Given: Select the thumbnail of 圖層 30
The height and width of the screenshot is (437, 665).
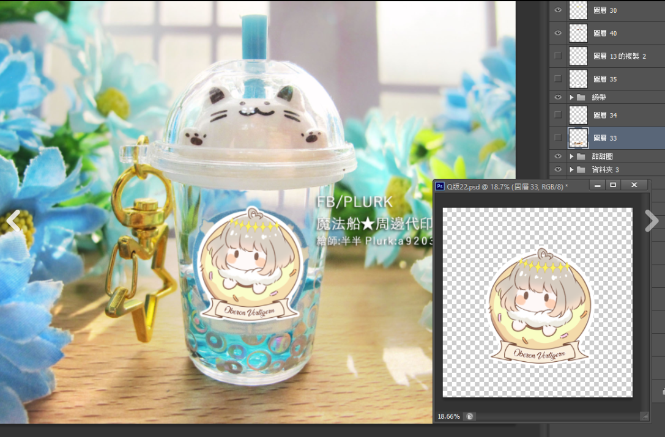Looking at the screenshot, I should pos(578,10).
